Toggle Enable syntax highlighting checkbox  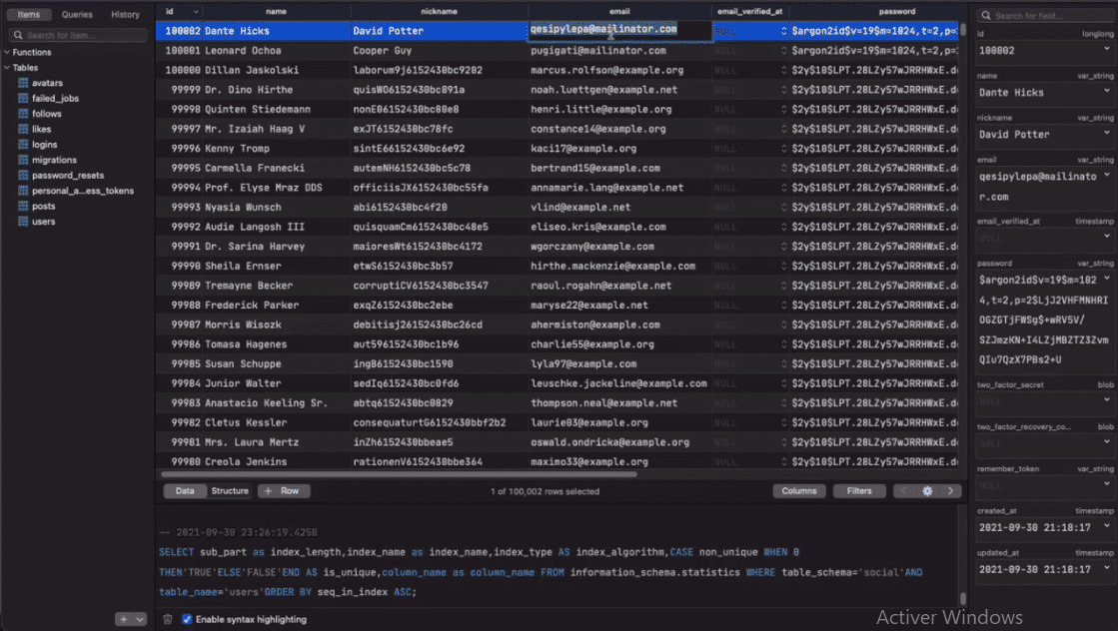click(187, 620)
